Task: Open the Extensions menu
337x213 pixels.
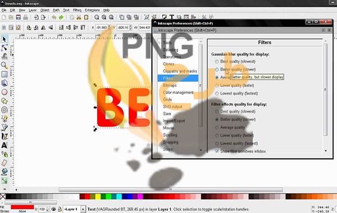Action: [92, 10]
